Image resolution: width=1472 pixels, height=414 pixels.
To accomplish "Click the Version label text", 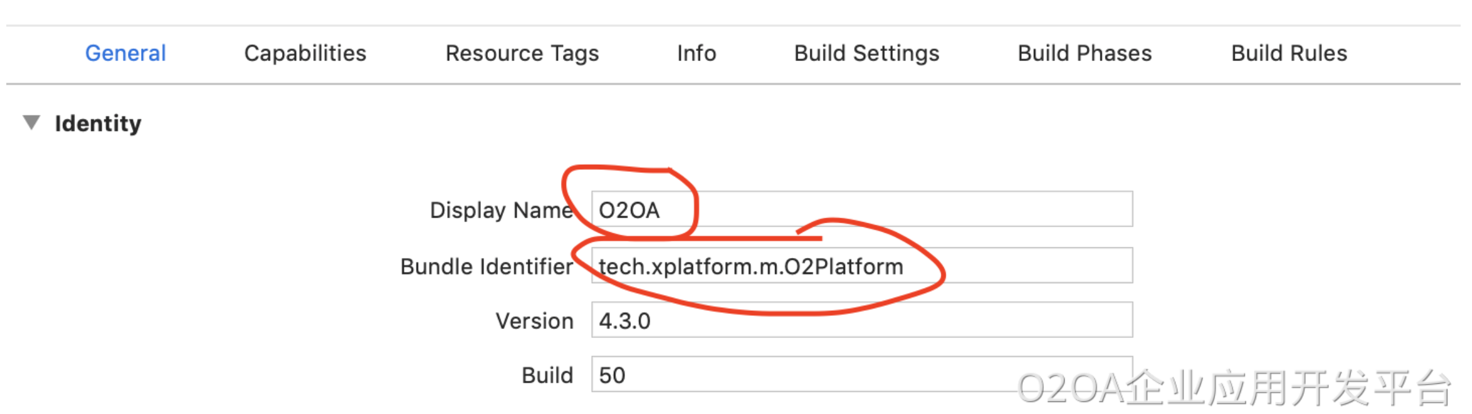I will coord(534,322).
